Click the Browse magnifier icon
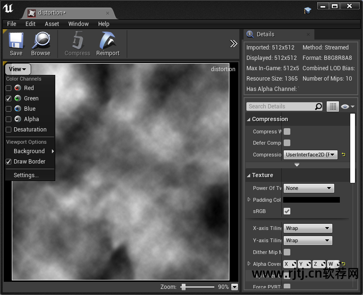 pos(41,40)
